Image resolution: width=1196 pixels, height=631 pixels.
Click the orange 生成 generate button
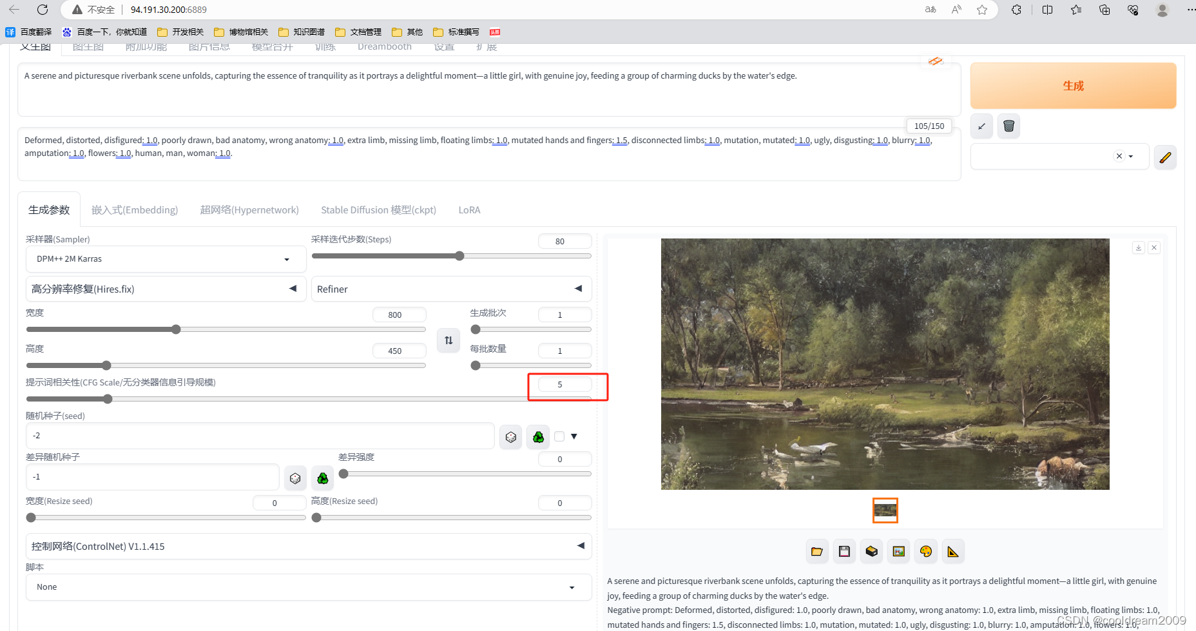pyautogui.click(x=1073, y=86)
